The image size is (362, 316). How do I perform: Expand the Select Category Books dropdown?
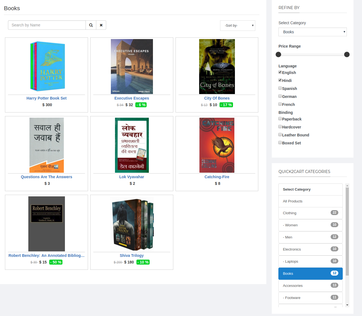tap(312, 32)
